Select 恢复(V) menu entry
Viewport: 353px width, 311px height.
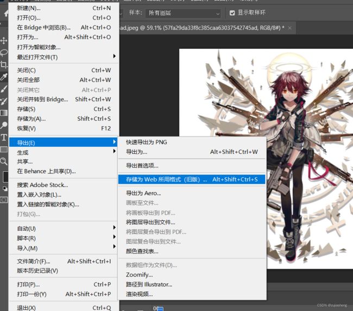[x=64, y=128]
